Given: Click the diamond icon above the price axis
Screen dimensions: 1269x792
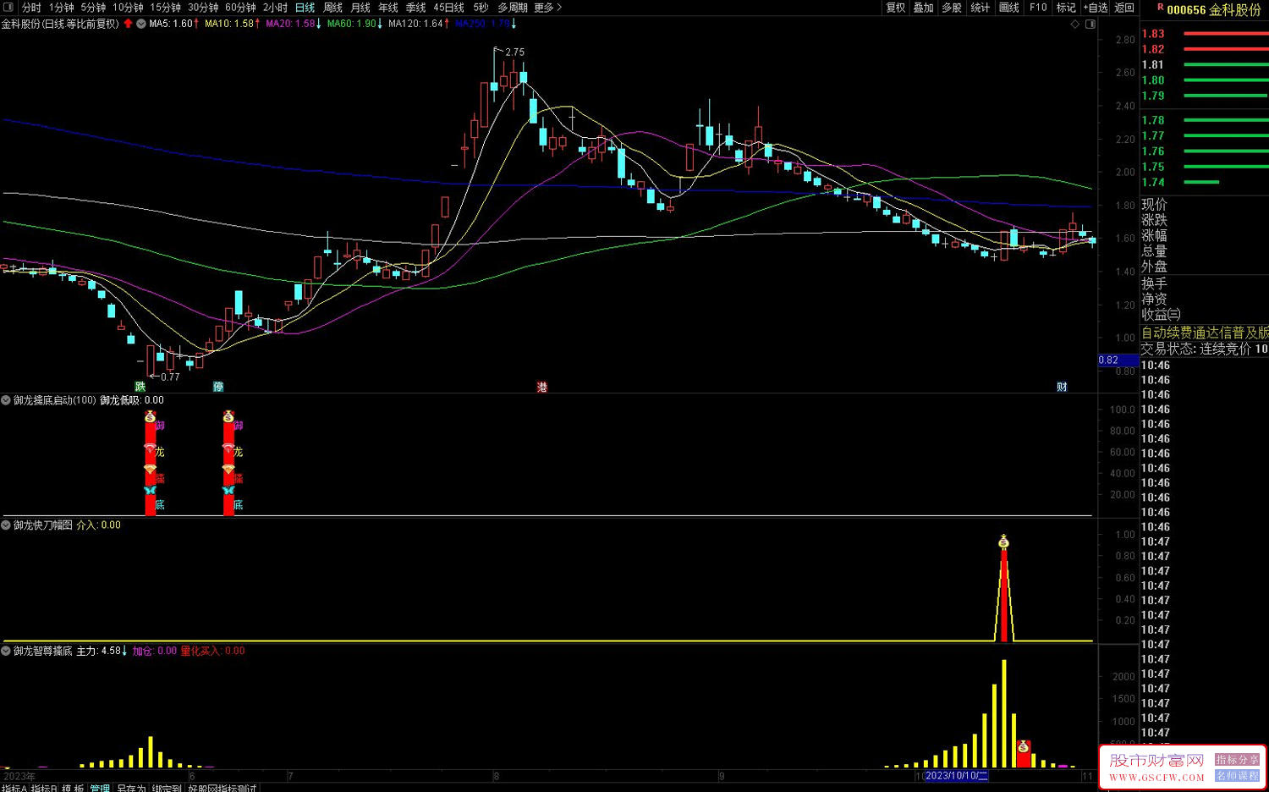Looking at the screenshot, I should (1075, 25).
